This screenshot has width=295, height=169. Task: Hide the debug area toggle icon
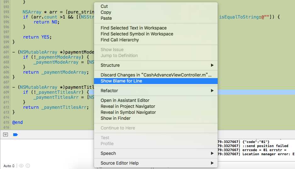coord(5,135)
